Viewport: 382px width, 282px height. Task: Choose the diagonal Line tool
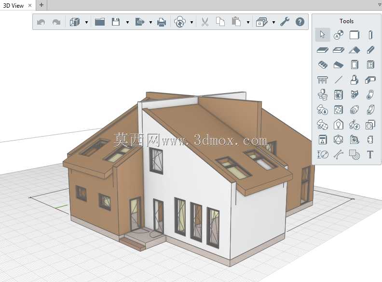click(339, 80)
